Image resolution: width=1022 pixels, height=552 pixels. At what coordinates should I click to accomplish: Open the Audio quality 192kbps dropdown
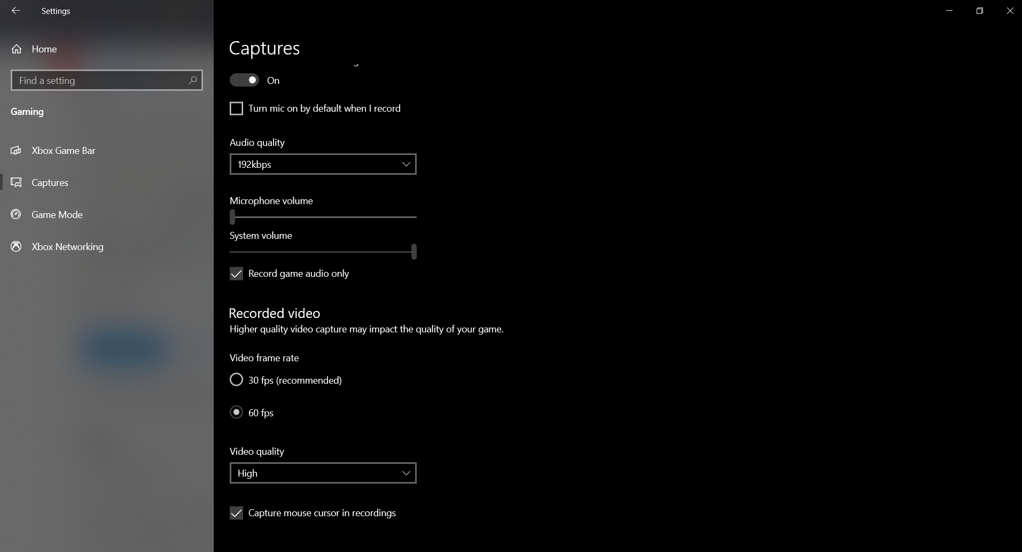point(323,164)
